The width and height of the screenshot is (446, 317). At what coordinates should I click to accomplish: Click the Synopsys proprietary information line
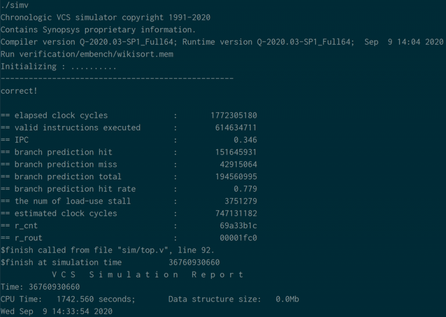98,30
